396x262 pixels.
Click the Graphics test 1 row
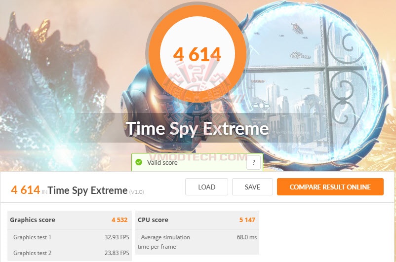coord(70,237)
